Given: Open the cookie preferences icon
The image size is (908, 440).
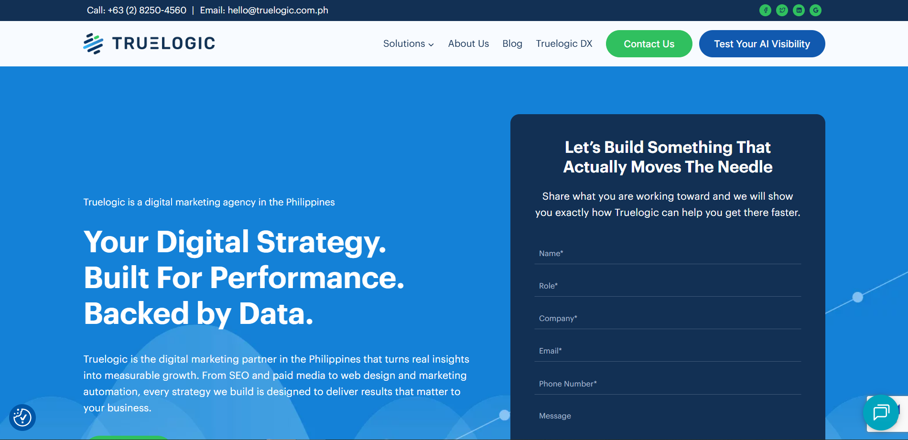Looking at the screenshot, I should (x=22, y=418).
